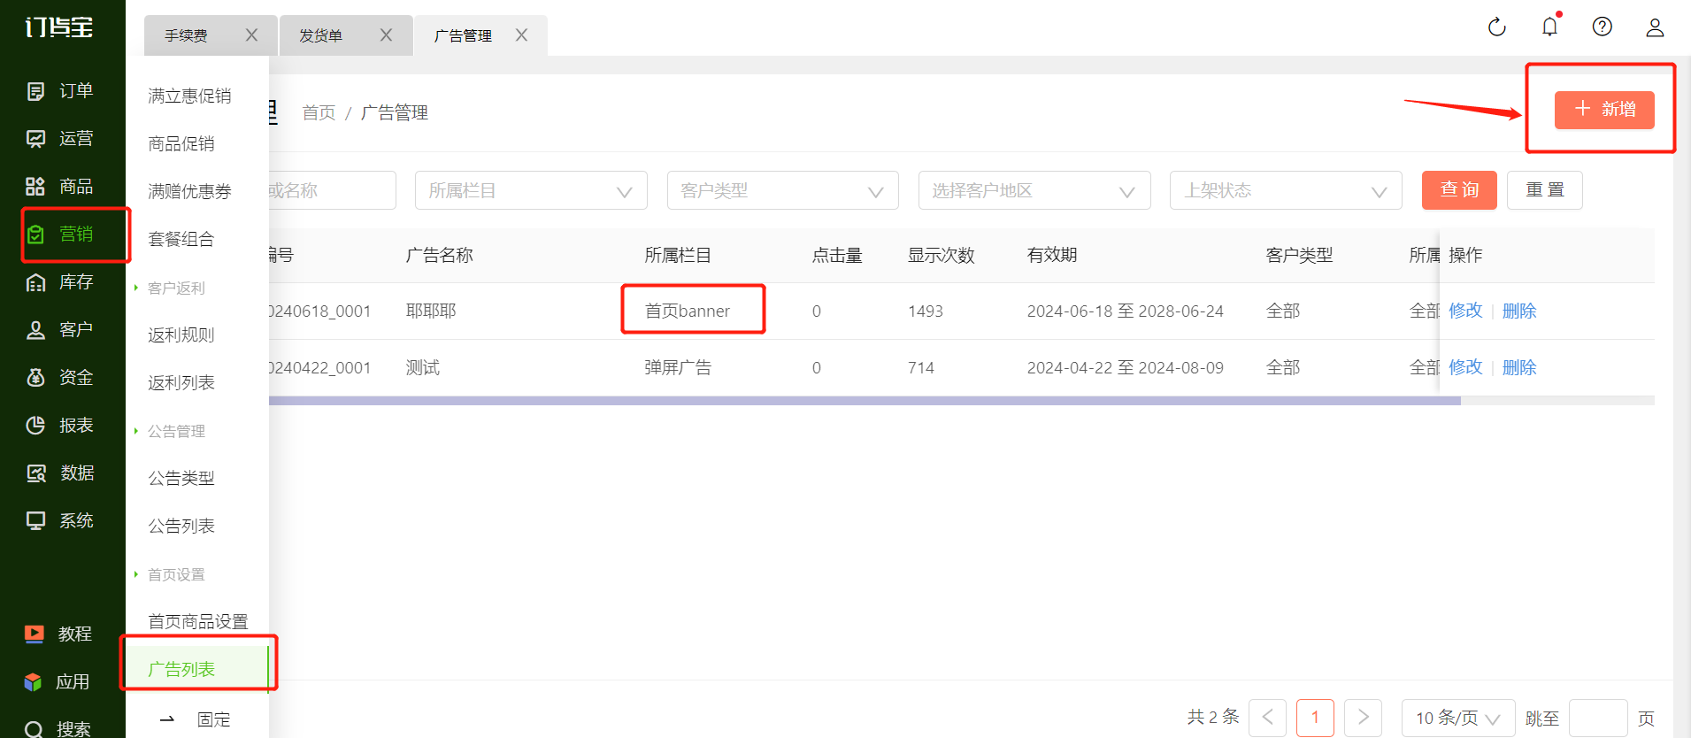
Task: Click the refresh icon in top bar
Action: click(x=1497, y=27)
